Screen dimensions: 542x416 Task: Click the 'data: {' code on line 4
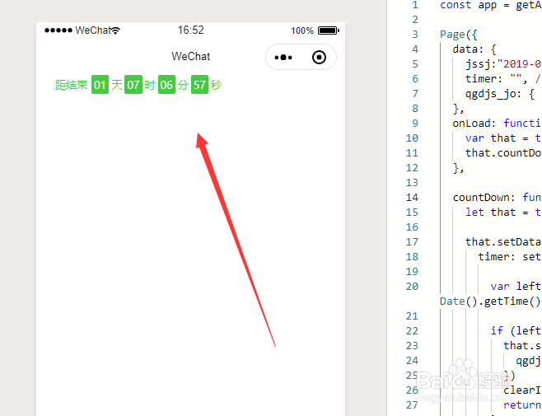point(474,49)
